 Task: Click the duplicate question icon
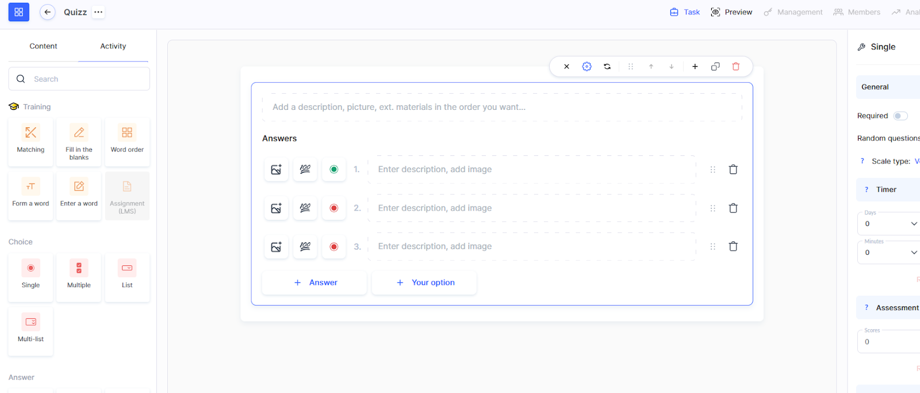point(715,67)
